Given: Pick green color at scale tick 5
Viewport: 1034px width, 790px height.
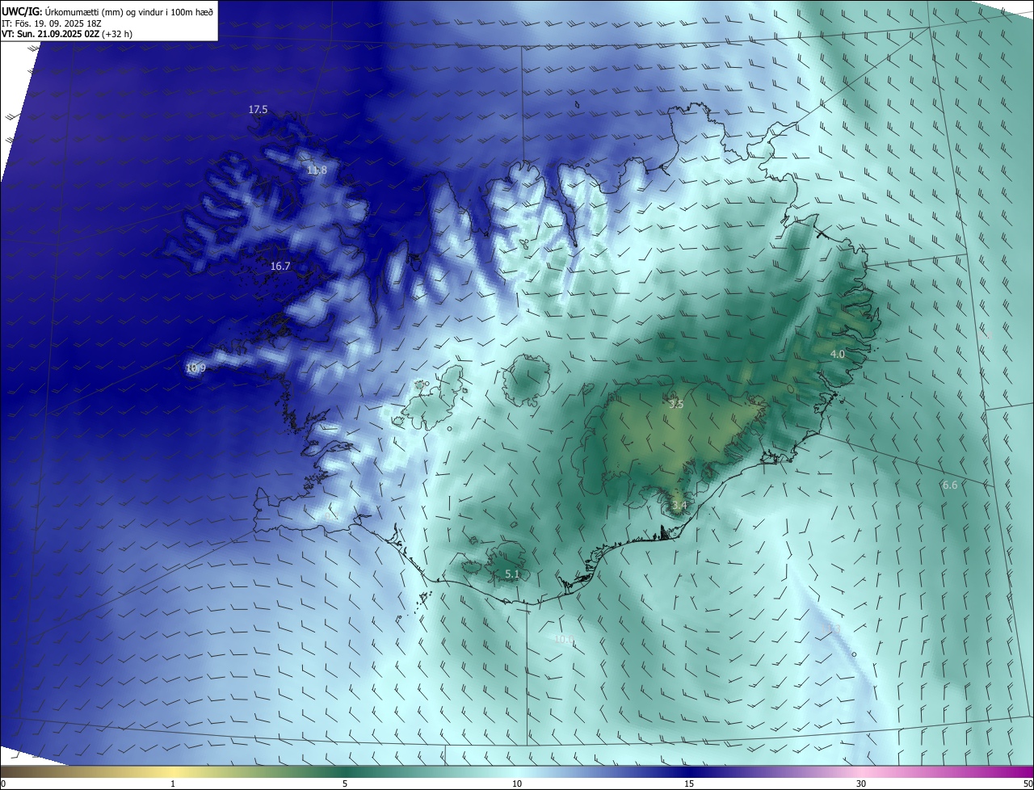Looking at the screenshot, I should (345, 772).
